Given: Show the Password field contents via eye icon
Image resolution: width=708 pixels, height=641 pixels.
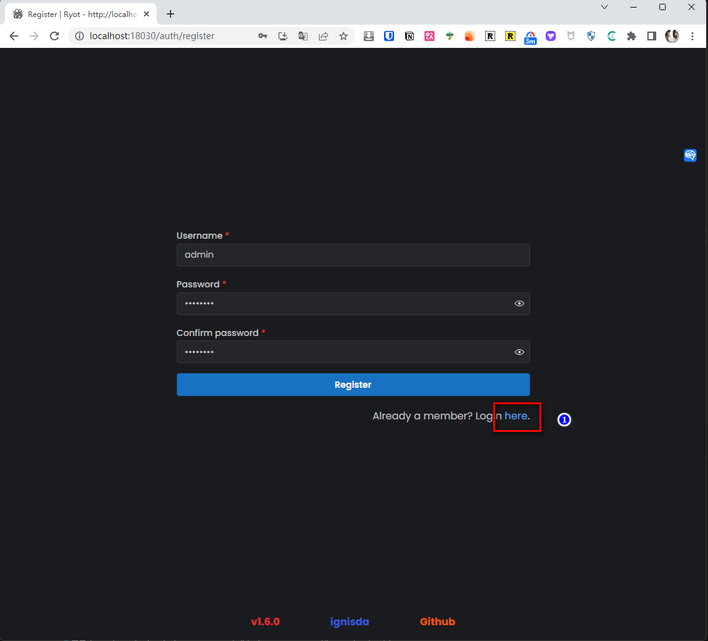Looking at the screenshot, I should click(519, 304).
